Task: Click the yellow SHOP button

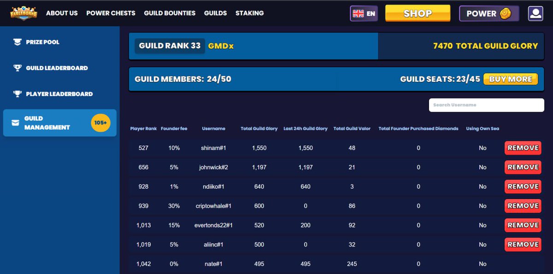Action: click(418, 13)
